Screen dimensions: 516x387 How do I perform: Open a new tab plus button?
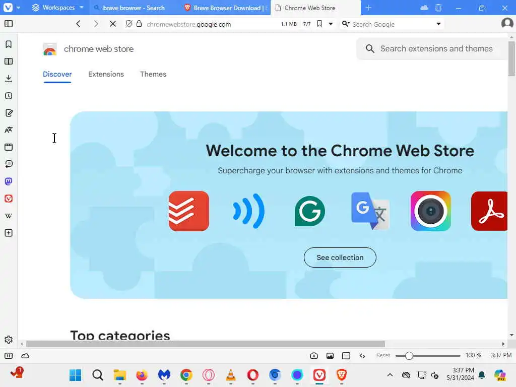(368, 8)
